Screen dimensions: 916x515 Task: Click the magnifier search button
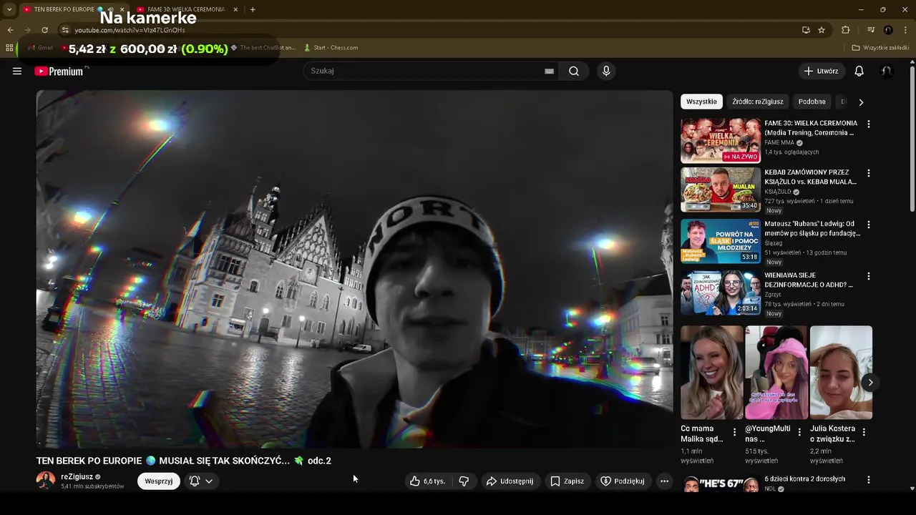pyautogui.click(x=574, y=71)
